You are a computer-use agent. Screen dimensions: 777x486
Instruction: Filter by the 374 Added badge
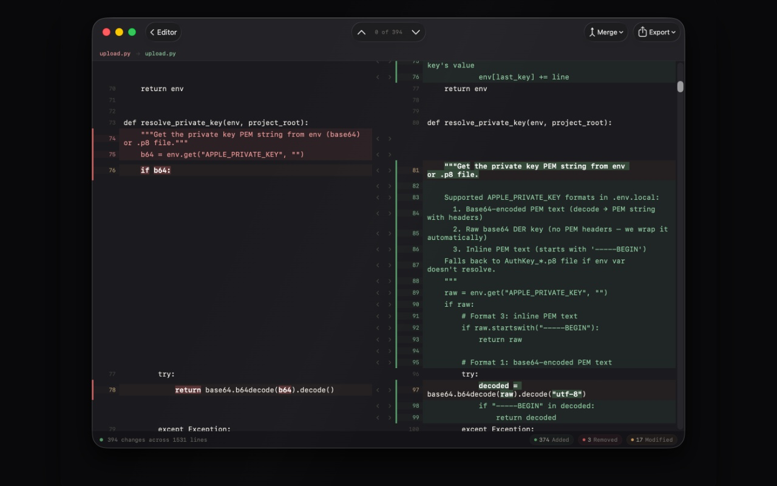pyautogui.click(x=551, y=440)
